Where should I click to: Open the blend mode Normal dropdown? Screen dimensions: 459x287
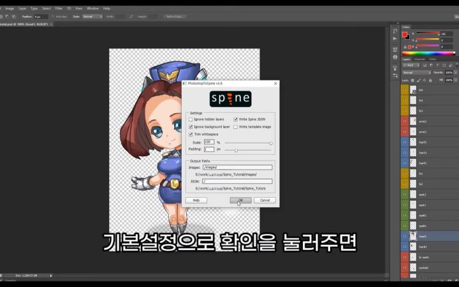point(416,73)
